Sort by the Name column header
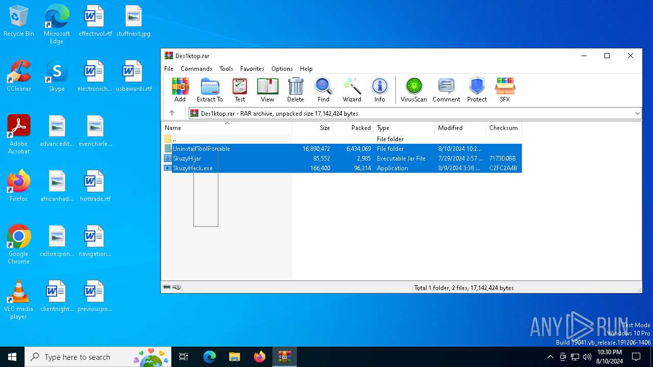653x367 pixels. 227,128
